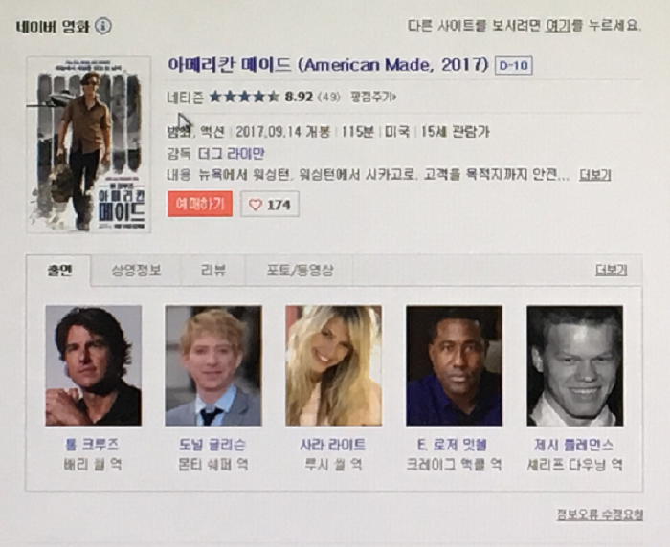Viewport: 670px width, 547px height.
Task: Click the 액션 genre text
Action: (x=212, y=132)
